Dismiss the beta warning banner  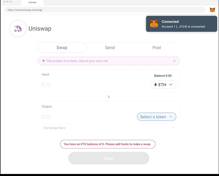[x=174, y=61]
